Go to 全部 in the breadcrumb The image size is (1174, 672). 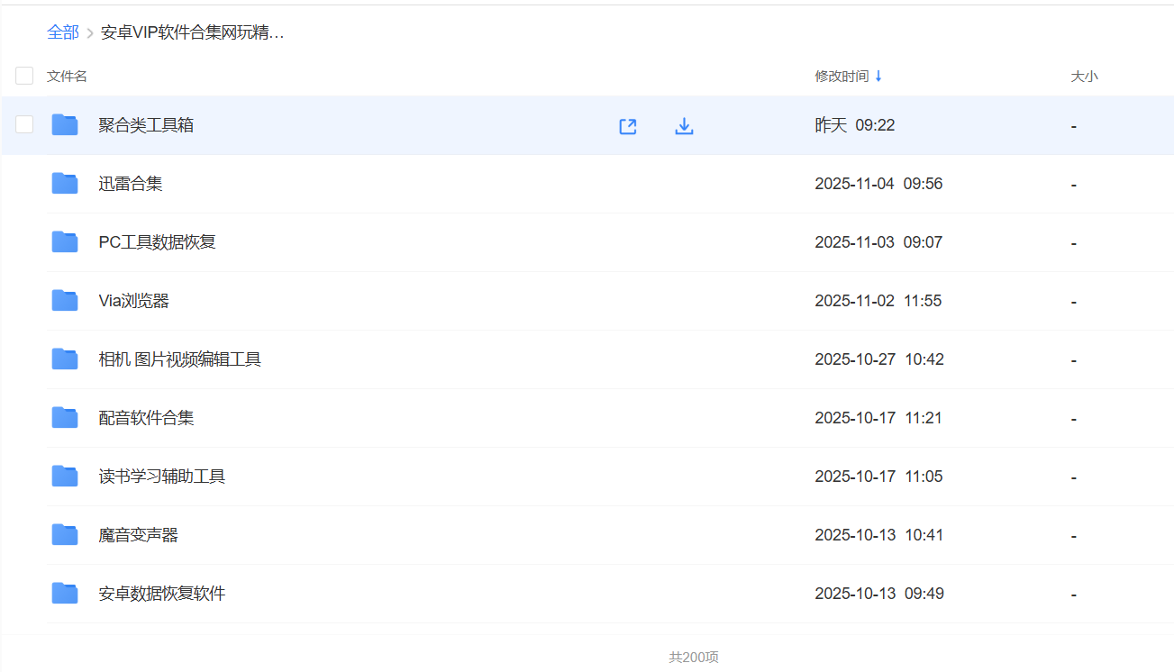coord(63,32)
